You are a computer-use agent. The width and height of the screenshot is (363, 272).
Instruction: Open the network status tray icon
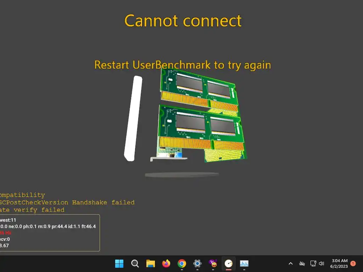point(313,263)
